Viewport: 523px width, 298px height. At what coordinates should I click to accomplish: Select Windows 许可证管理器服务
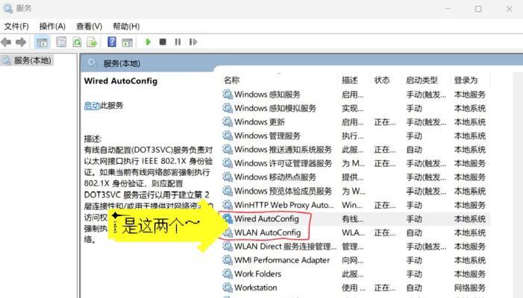[x=354, y=163]
